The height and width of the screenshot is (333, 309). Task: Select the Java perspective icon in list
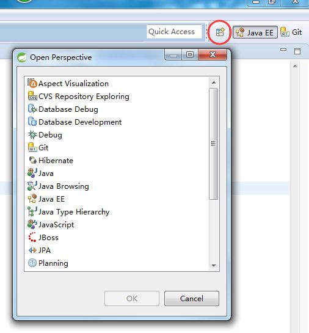coord(32,173)
